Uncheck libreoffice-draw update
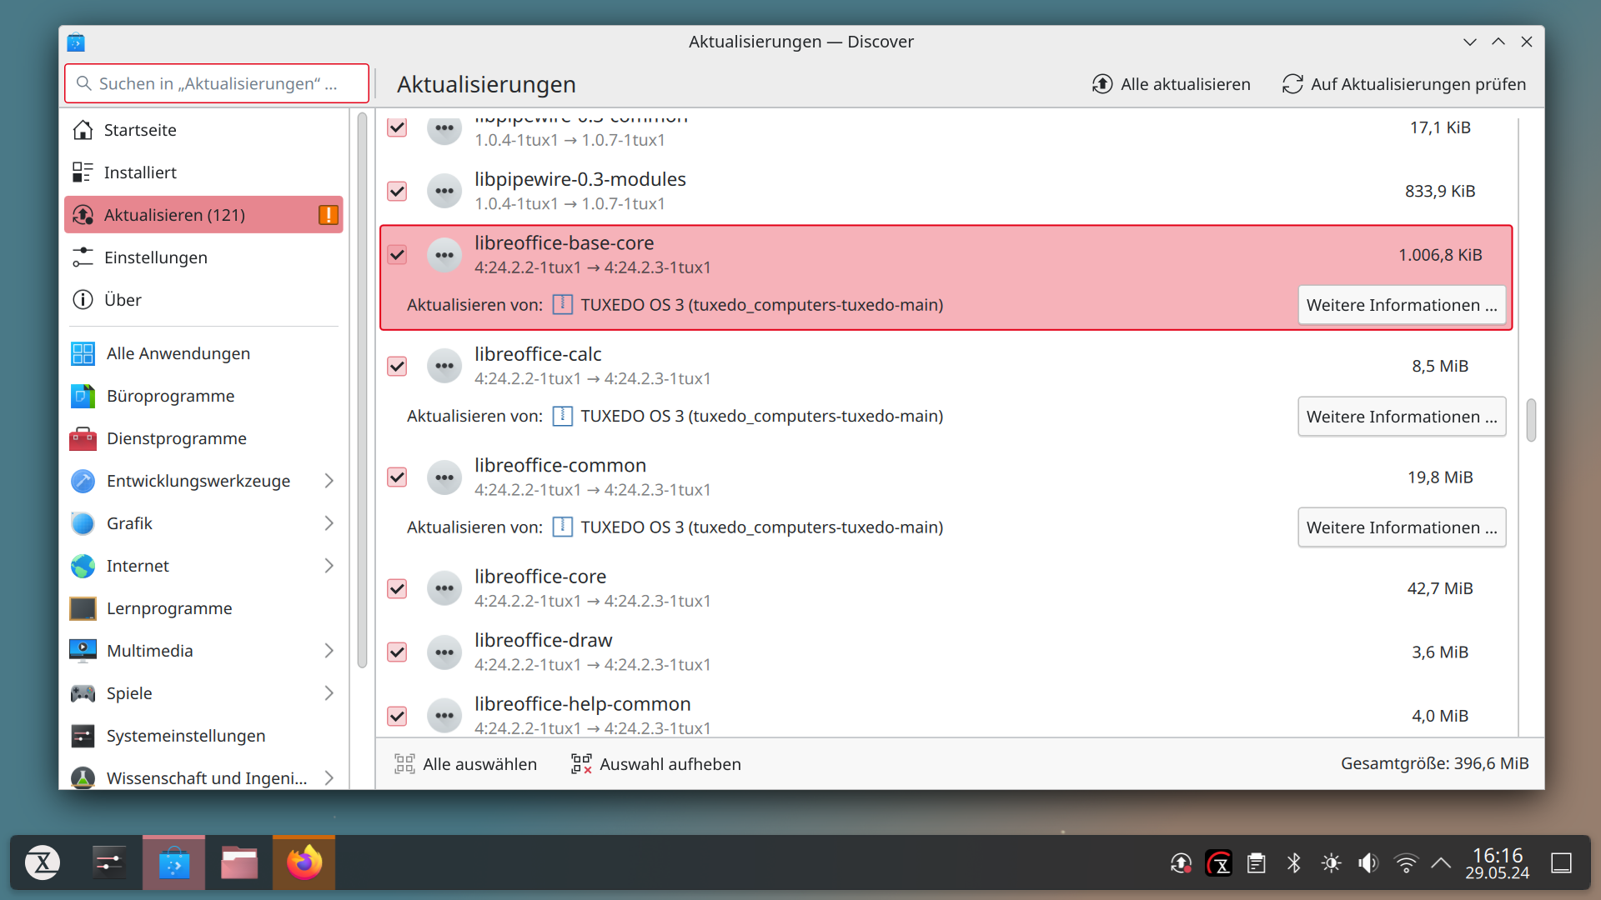Viewport: 1601px width, 900px height. coord(397,652)
